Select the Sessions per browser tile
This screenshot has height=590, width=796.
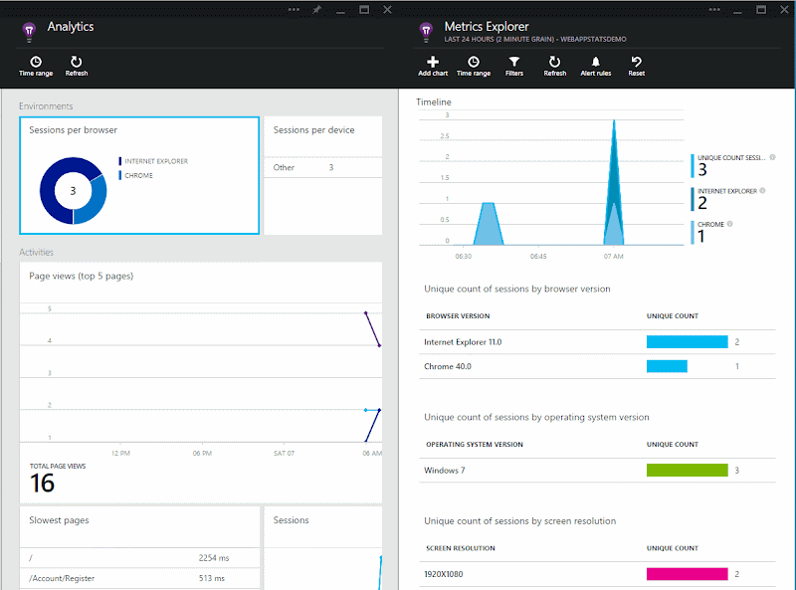click(139, 176)
